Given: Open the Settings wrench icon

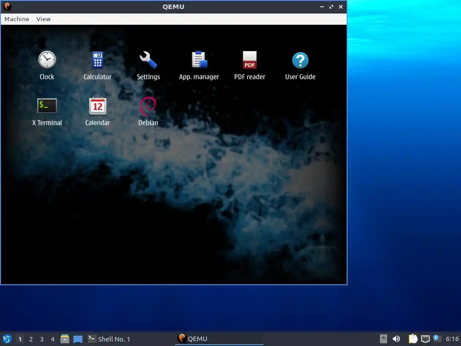Looking at the screenshot, I should (148, 60).
